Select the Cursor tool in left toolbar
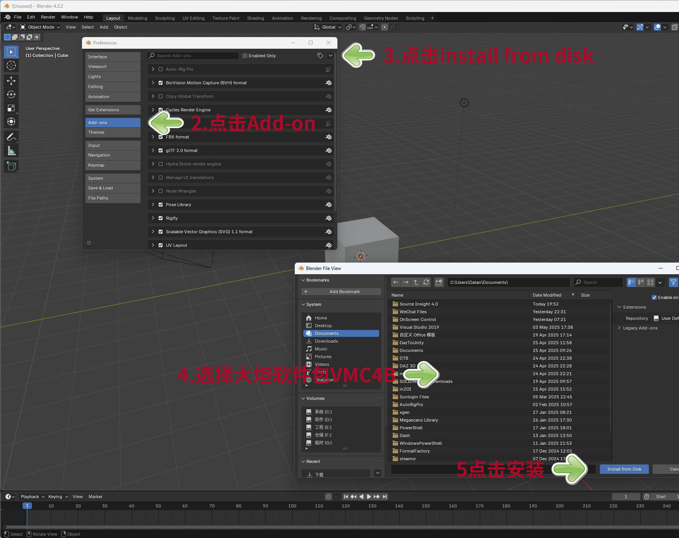Image resolution: width=679 pixels, height=538 pixels. pos(11,65)
